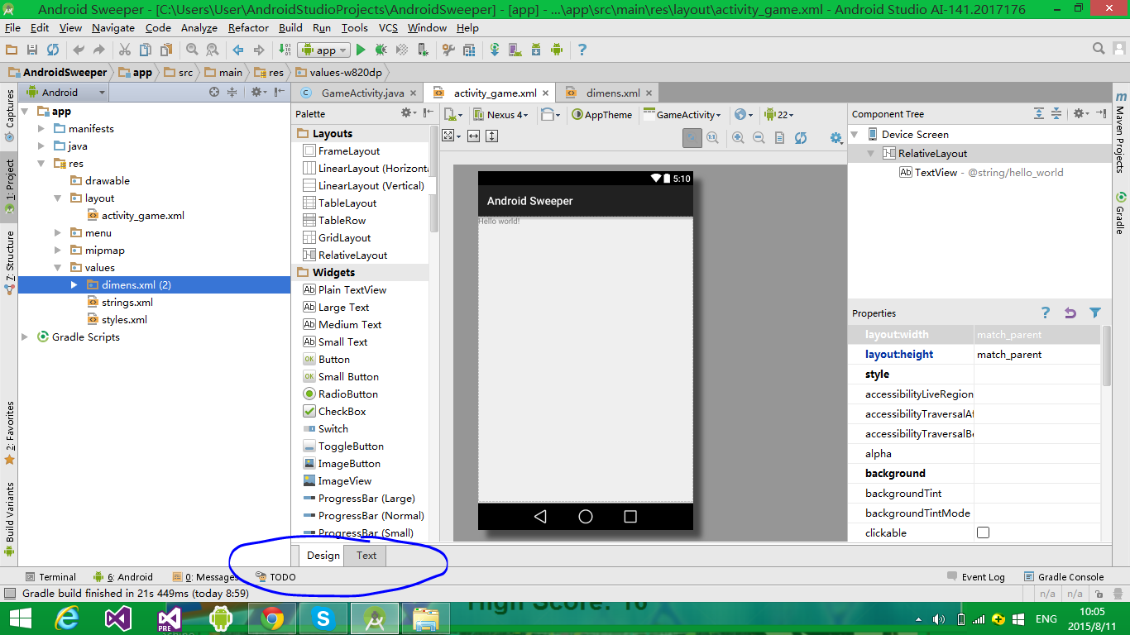Click the navigate Forward arrow icon
The height and width of the screenshot is (635, 1130).
pyautogui.click(x=259, y=50)
